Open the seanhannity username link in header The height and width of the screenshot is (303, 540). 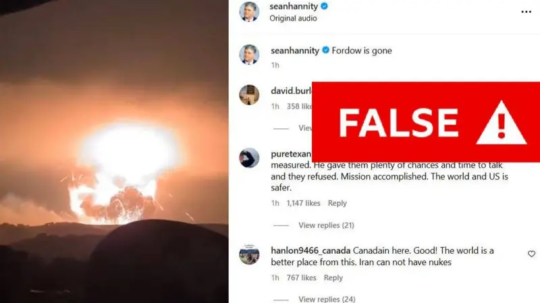(294, 6)
